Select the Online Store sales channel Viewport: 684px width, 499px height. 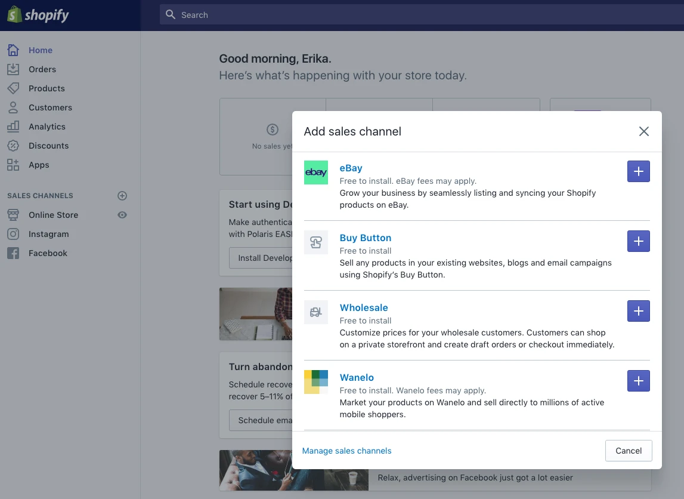point(53,215)
